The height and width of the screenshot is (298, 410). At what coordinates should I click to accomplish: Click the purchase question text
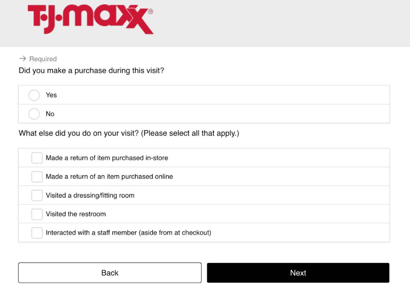pyautogui.click(x=91, y=71)
